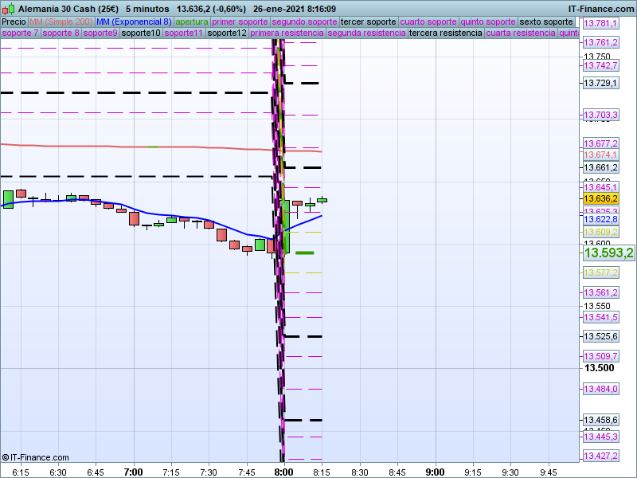
Task: Click the green 13.593,2 price label
Action: pos(608,253)
